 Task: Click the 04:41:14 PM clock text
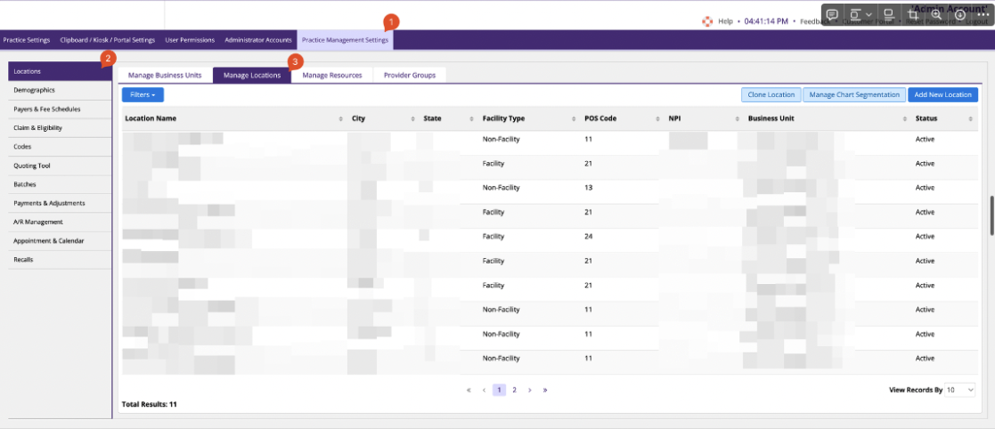766,21
